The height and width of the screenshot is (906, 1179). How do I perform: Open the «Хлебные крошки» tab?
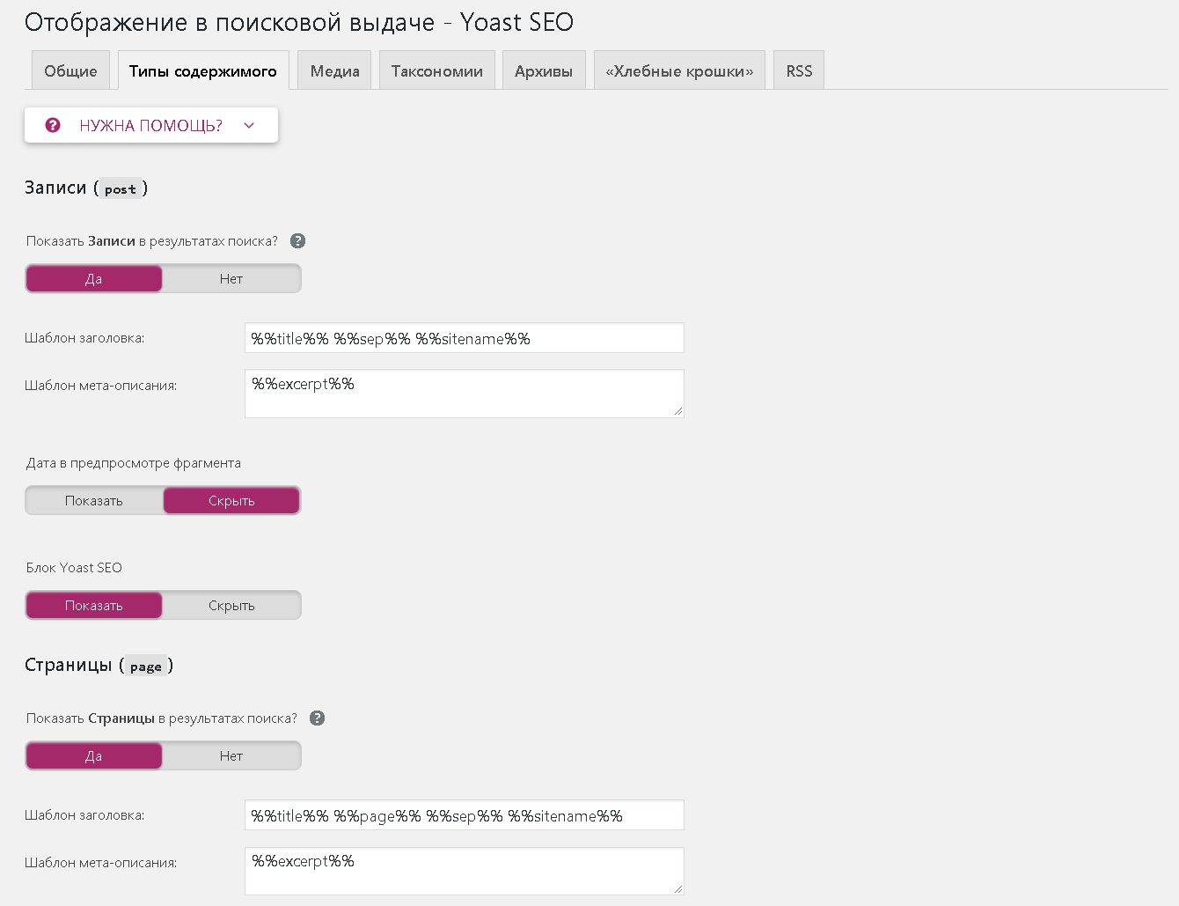point(679,70)
